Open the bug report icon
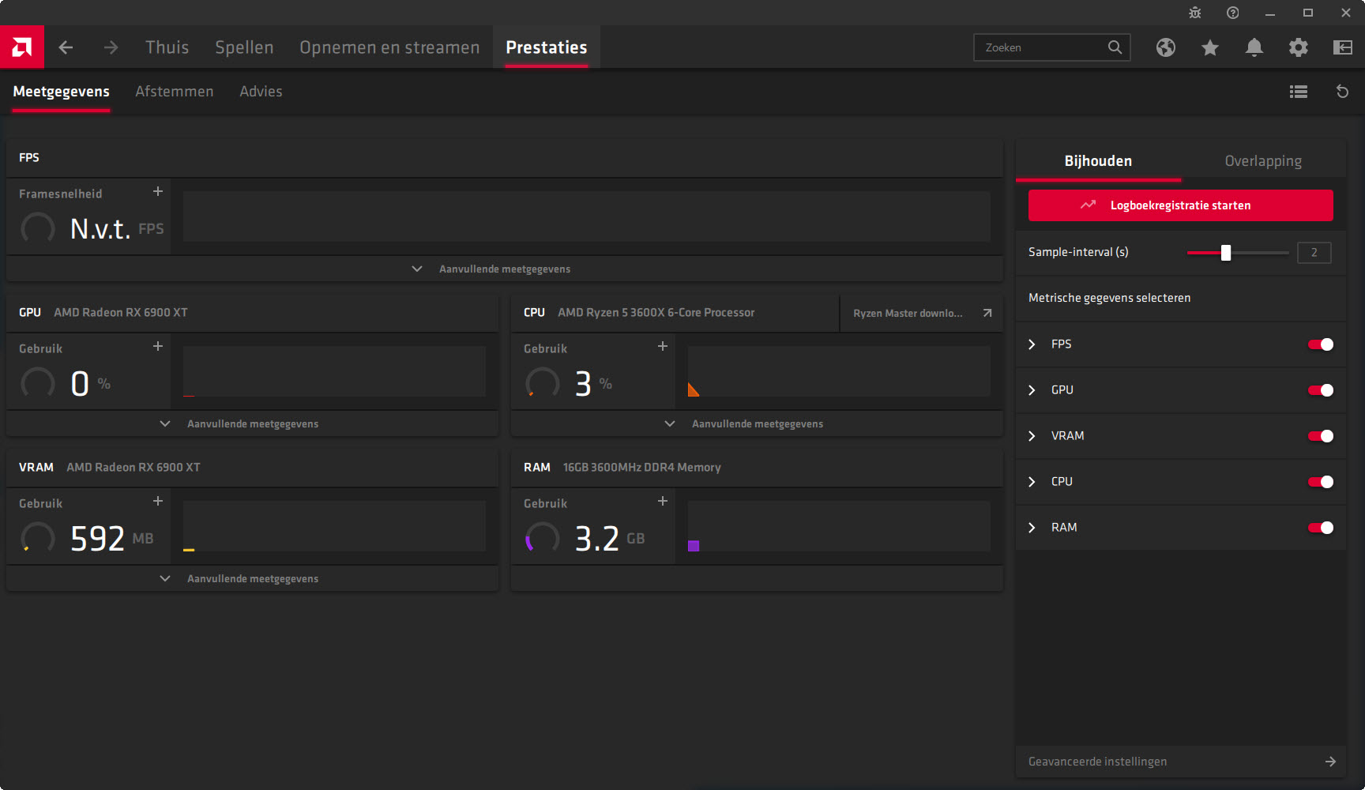 click(1194, 13)
